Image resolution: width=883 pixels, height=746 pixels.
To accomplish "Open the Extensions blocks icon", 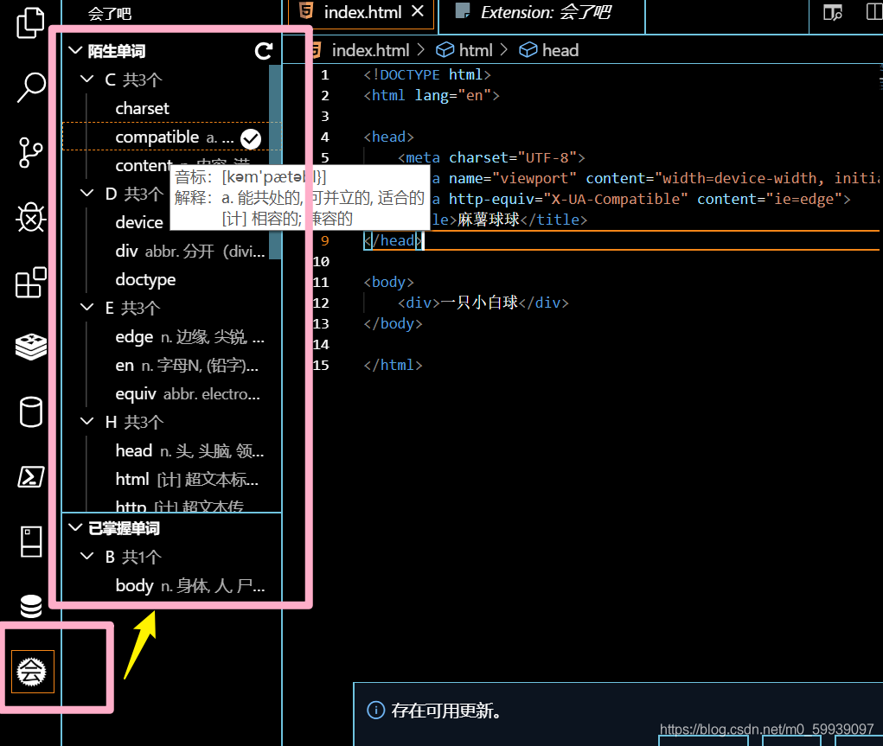I will coord(30,282).
